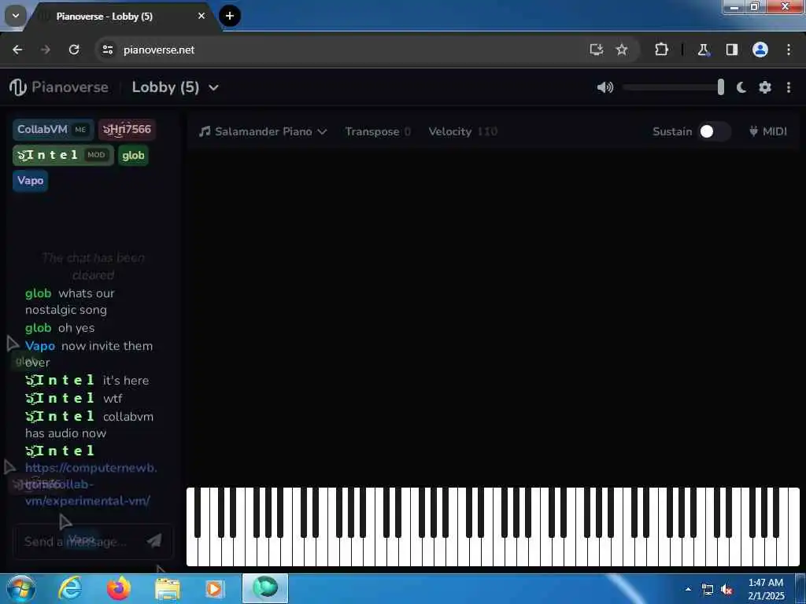This screenshot has width=806, height=604.
Task: Click the Hri7566 user chip
Action: click(127, 130)
